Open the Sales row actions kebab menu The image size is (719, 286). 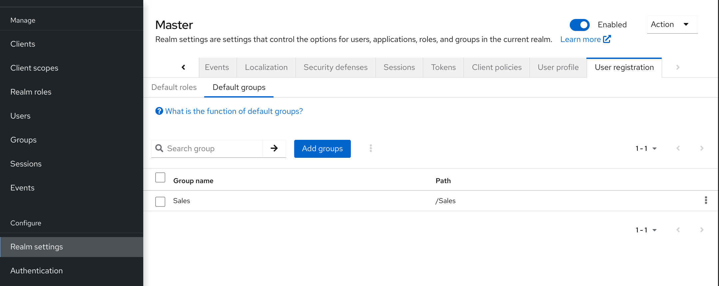click(x=706, y=200)
